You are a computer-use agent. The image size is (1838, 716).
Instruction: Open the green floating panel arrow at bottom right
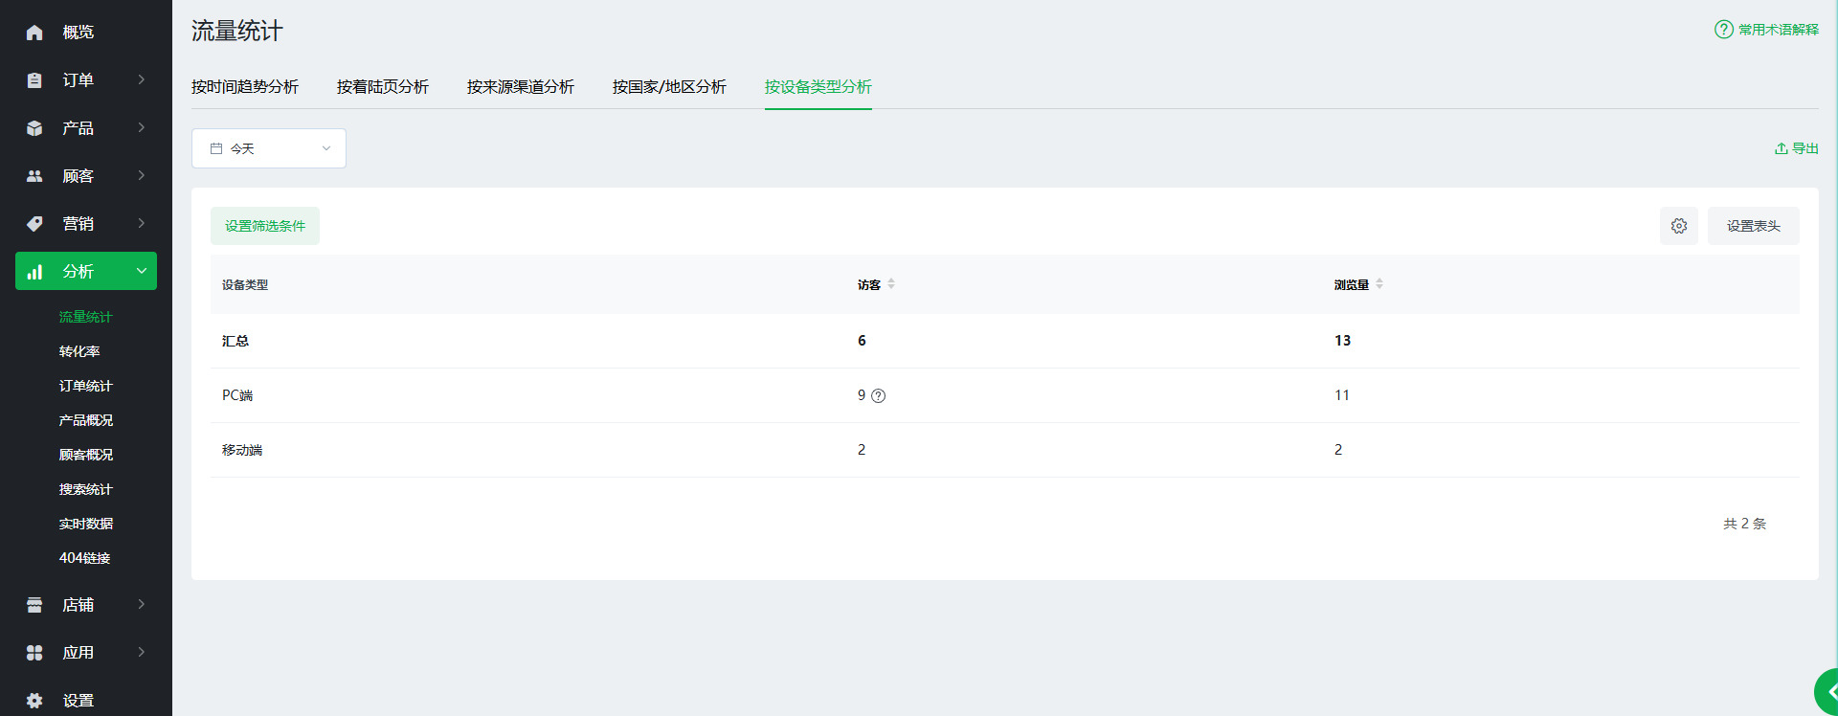[x=1827, y=692]
